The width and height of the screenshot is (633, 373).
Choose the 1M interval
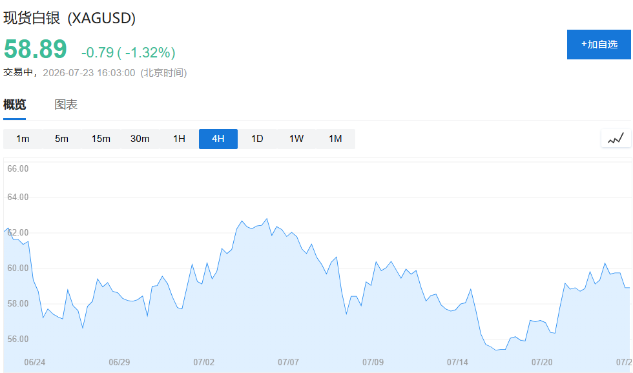tap(335, 139)
